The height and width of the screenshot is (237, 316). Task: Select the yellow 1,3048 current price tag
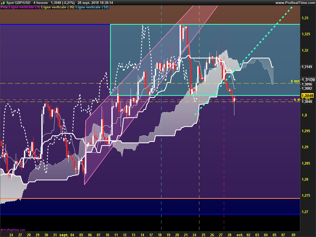pos(307,96)
